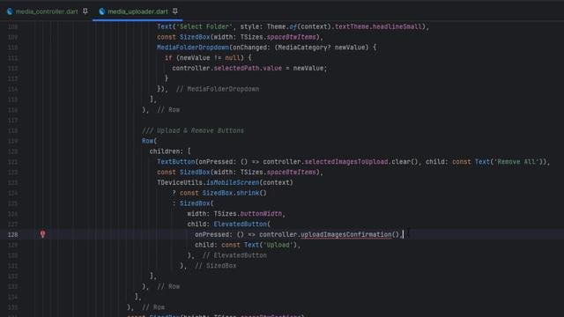Click the 'Remove All' string literal

click(x=516, y=162)
